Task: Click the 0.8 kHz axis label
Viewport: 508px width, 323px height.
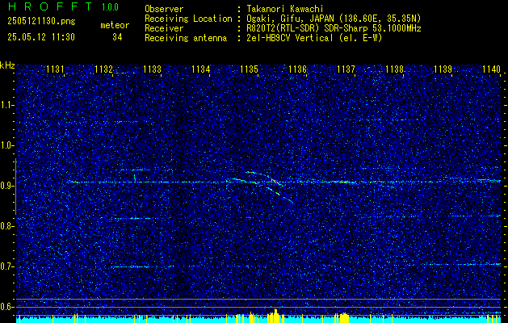Action: click(6, 226)
